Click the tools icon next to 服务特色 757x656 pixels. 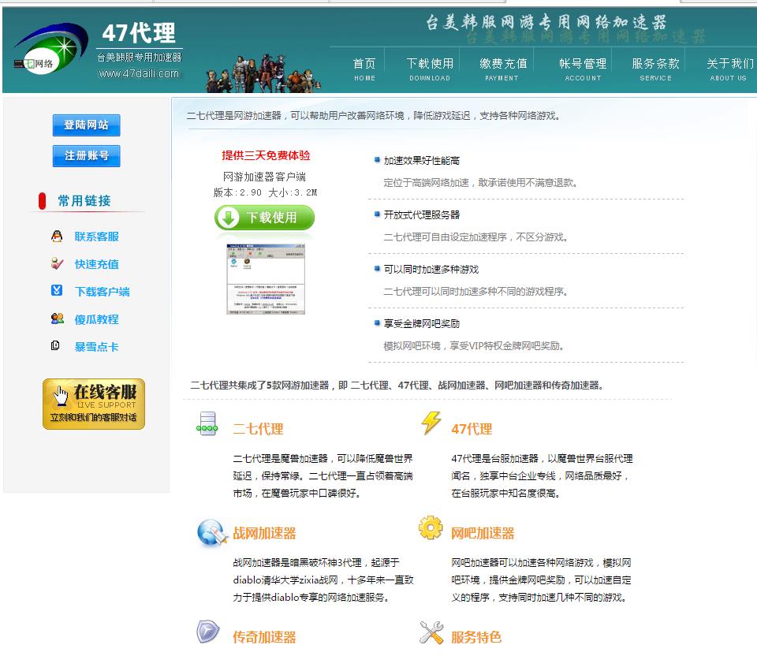431,632
